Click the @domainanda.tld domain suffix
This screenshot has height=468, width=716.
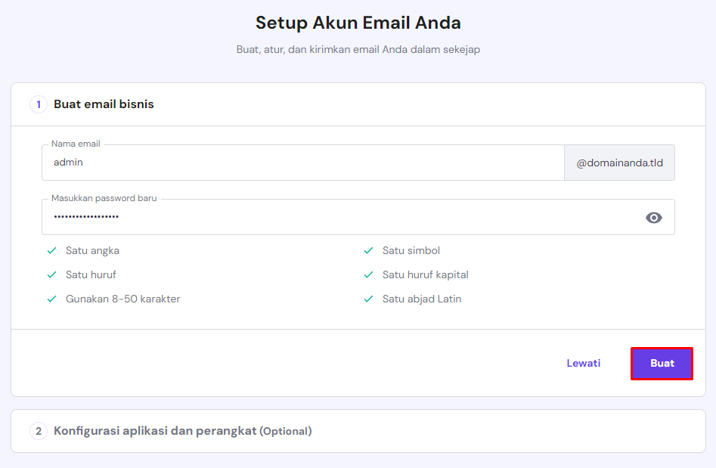point(619,163)
